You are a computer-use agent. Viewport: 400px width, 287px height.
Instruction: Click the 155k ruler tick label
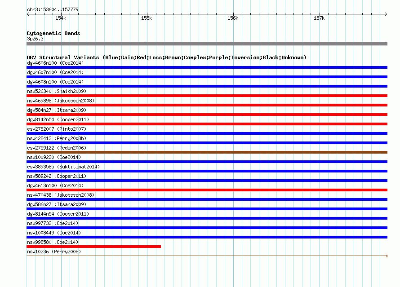[x=147, y=18]
